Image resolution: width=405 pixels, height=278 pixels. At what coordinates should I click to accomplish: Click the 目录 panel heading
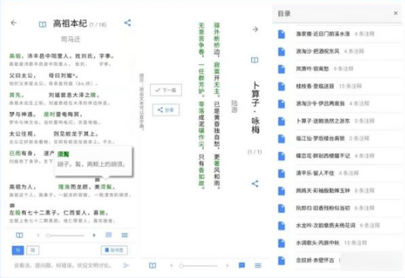click(x=284, y=14)
